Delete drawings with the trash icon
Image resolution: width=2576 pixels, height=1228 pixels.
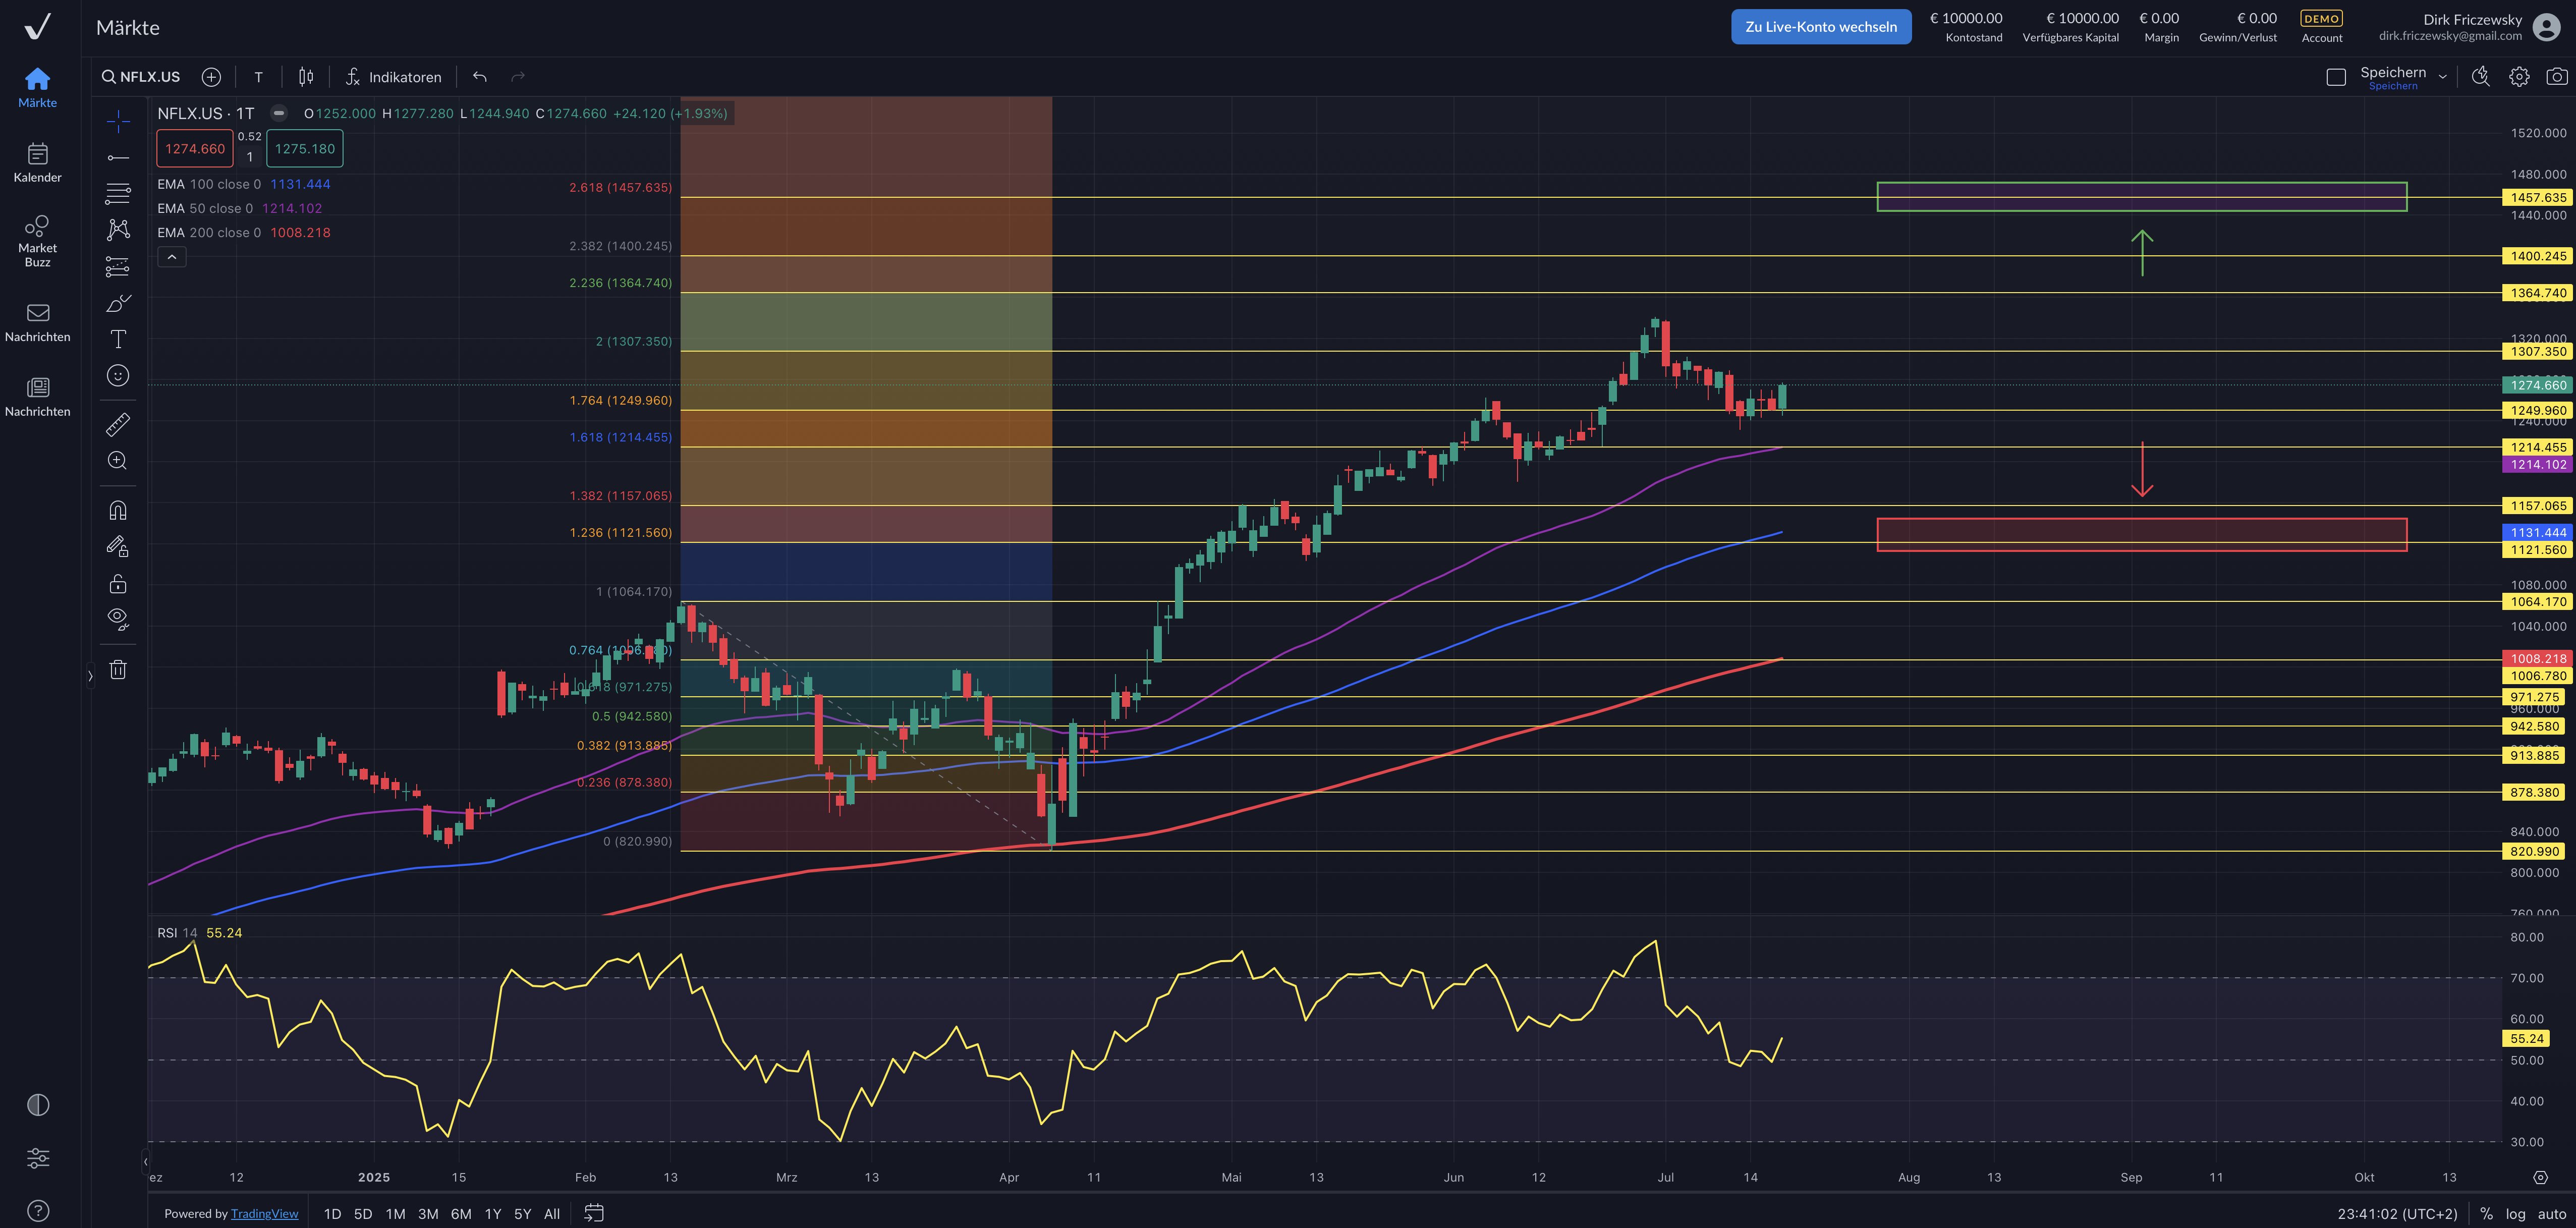click(x=118, y=669)
